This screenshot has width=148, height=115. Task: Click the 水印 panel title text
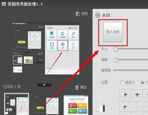tap(106, 15)
